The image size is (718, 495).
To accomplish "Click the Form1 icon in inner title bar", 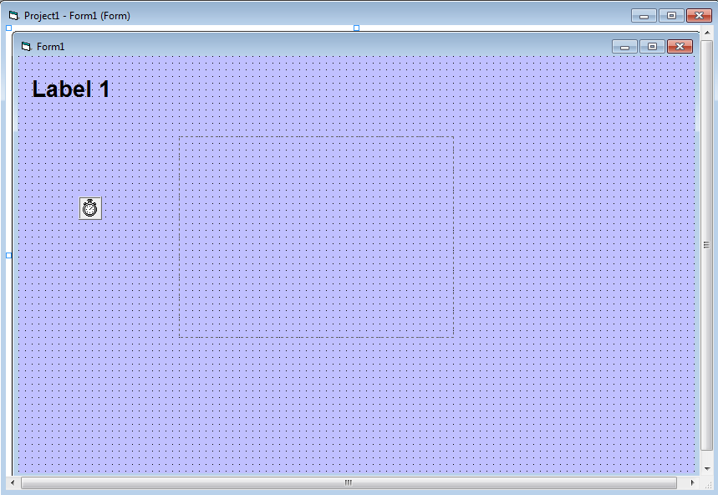I will 26,47.
